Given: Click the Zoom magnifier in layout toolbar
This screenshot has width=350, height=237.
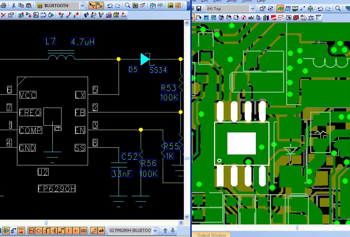Looking at the screenshot, I should [x=338, y=9].
